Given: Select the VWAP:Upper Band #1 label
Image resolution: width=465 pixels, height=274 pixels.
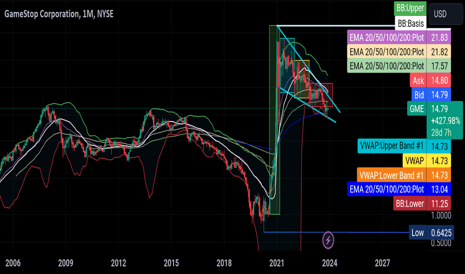Looking at the screenshot, I should click(404, 146).
